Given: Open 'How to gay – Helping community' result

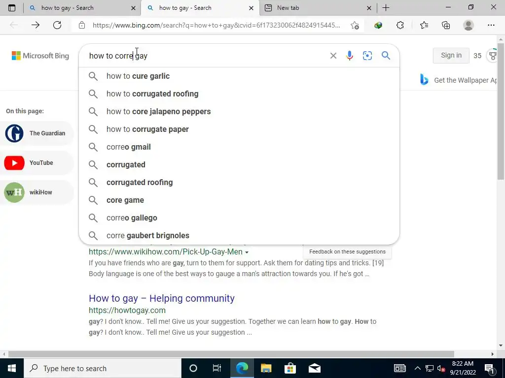Looking at the screenshot, I should [x=162, y=298].
